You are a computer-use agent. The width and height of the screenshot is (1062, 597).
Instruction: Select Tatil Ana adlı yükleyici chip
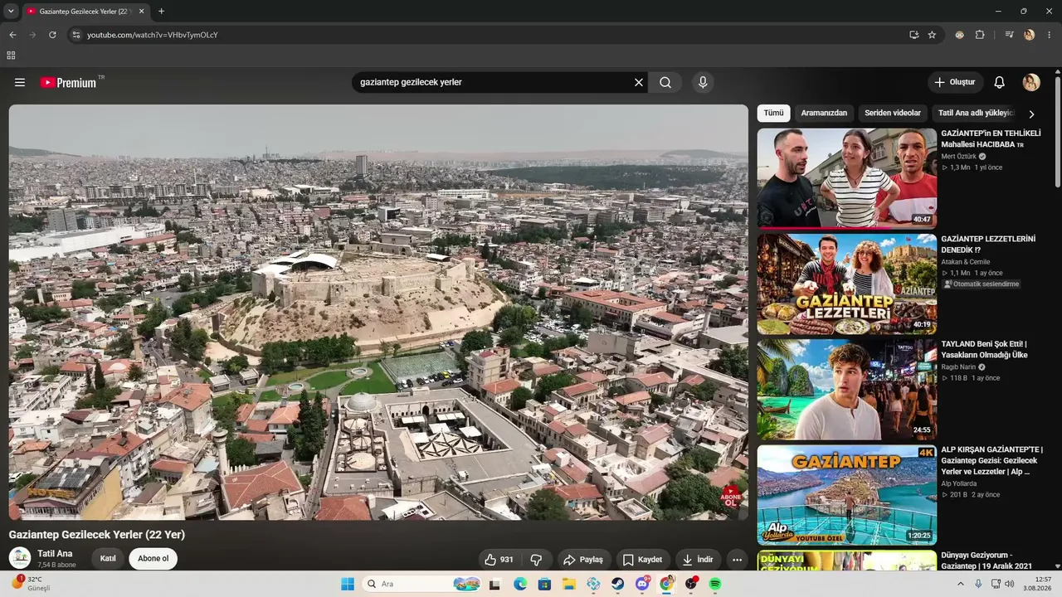click(977, 113)
